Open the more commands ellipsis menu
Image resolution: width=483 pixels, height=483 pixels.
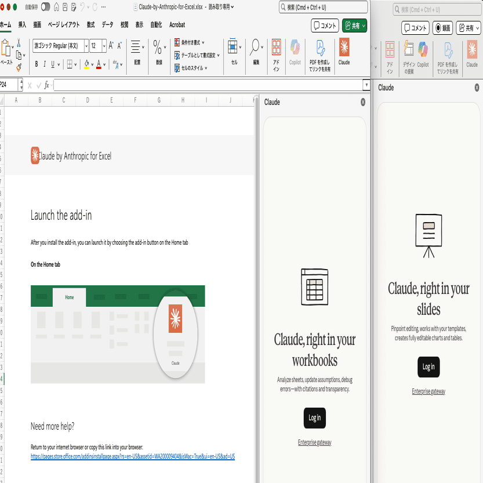(103, 7)
